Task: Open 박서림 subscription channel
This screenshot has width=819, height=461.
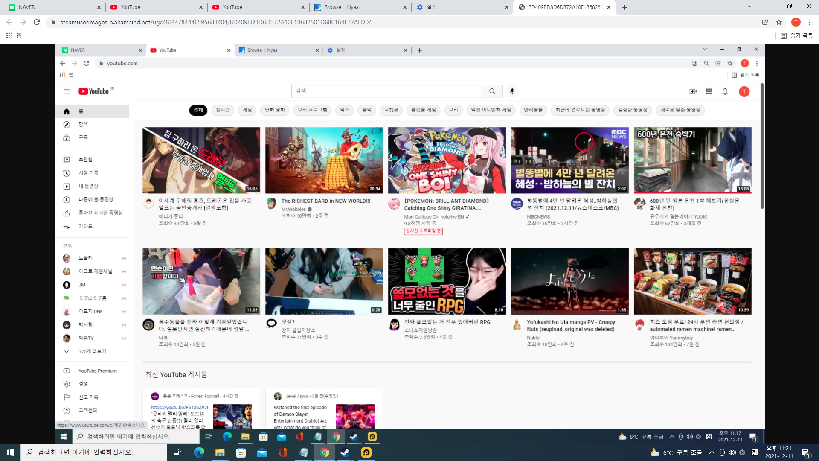Action: pyautogui.click(x=92, y=325)
